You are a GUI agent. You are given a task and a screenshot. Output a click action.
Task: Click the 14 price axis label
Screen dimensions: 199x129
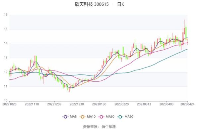pos(6,43)
